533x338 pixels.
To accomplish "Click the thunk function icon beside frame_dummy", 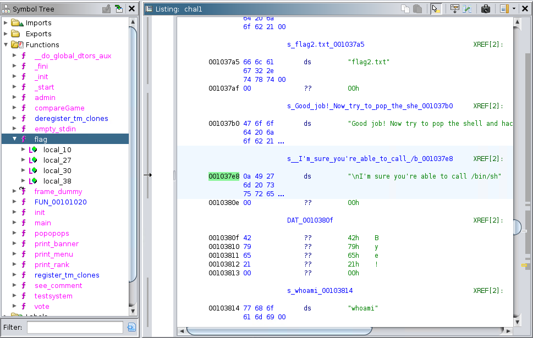I will coord(23,191).
